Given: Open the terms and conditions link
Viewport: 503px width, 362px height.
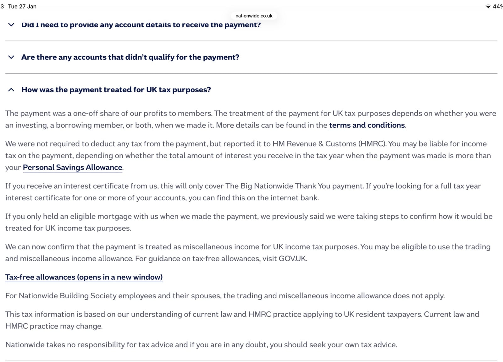Looking at the screenshot, I should [x=367, y=125].
